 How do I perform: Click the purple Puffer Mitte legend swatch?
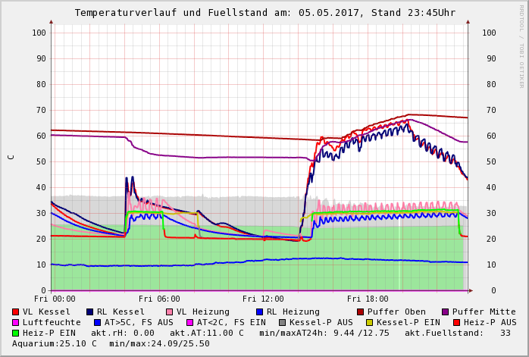[446, 312]
